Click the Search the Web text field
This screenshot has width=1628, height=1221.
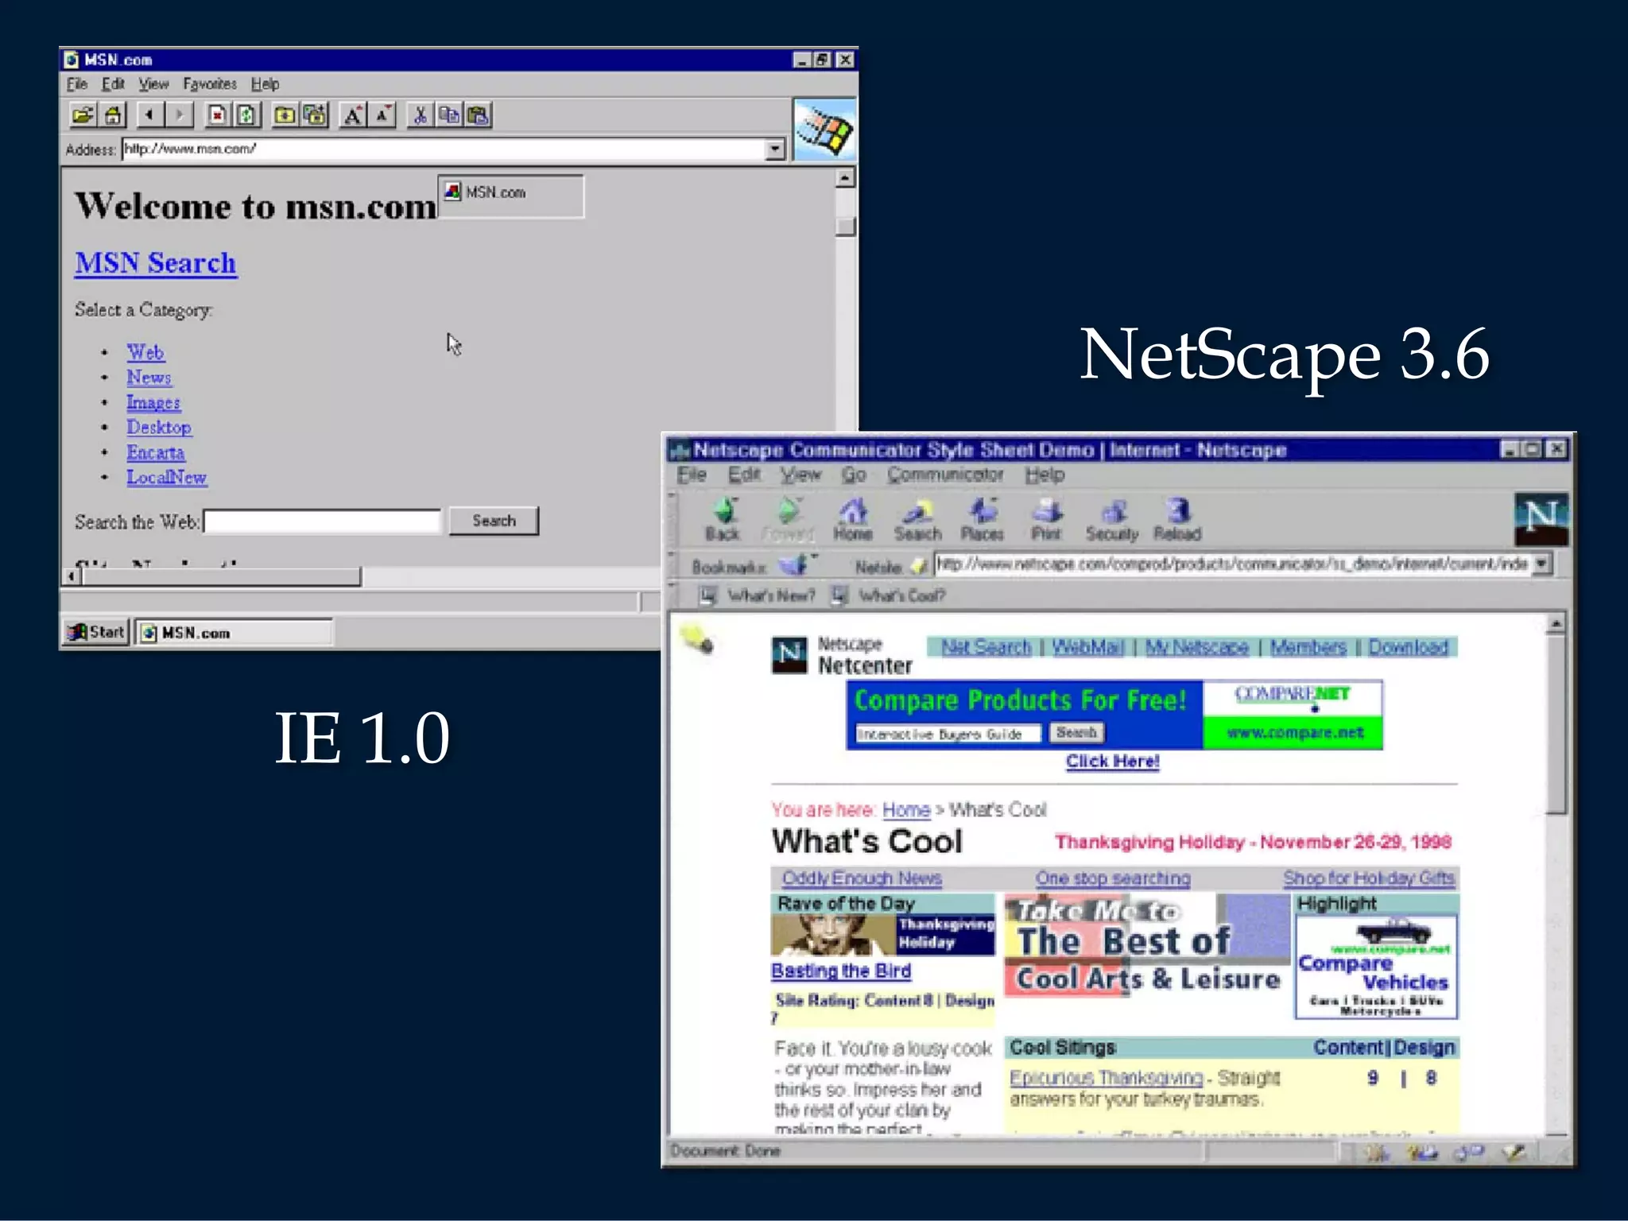[x=322, y=521]
